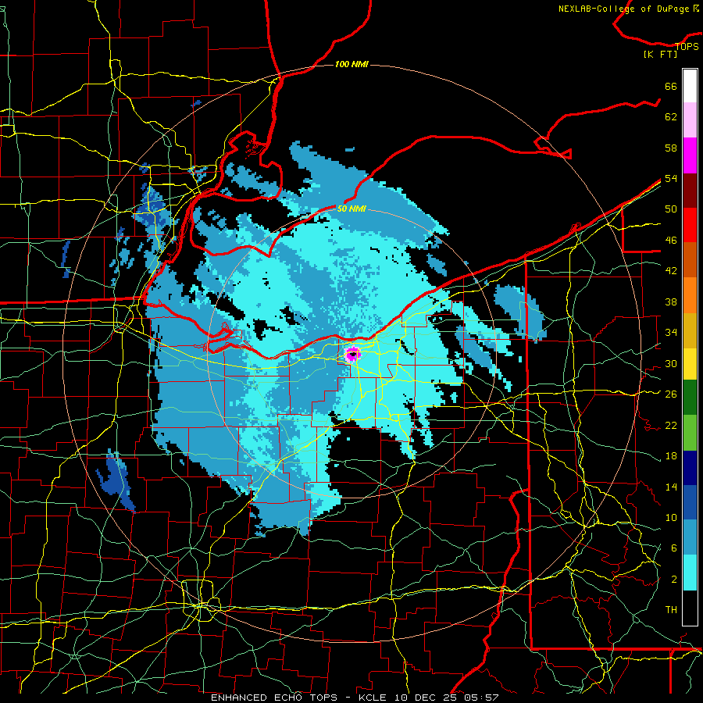Click the dark orange 42-46 kft legend swatch
The width and height of the screenshot is (703, 703).
coord(690,260)
